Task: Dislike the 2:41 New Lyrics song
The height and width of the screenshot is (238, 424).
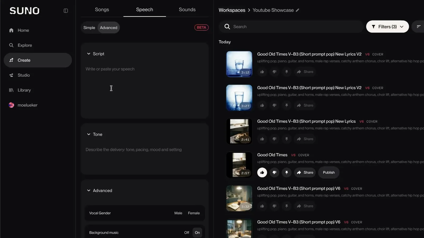Action: coord(274,139)
